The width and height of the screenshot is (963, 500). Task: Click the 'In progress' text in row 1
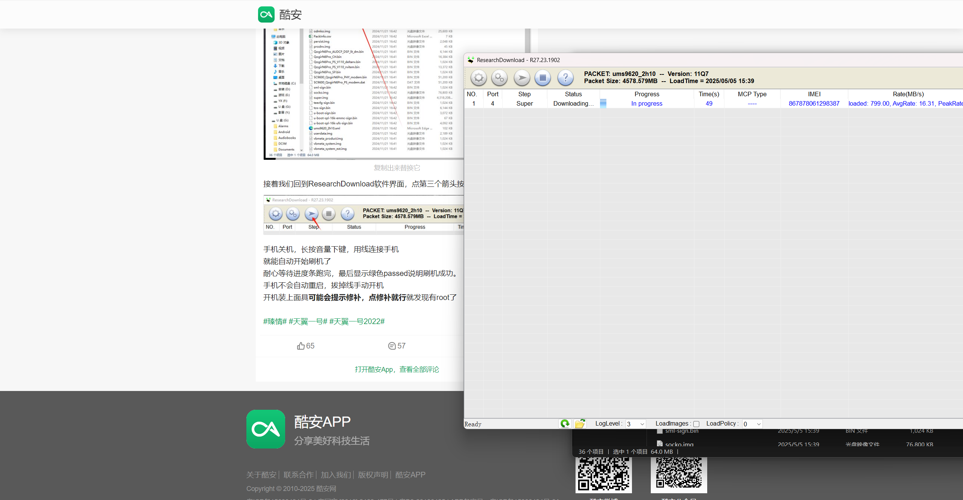click(x=647, y=103)
